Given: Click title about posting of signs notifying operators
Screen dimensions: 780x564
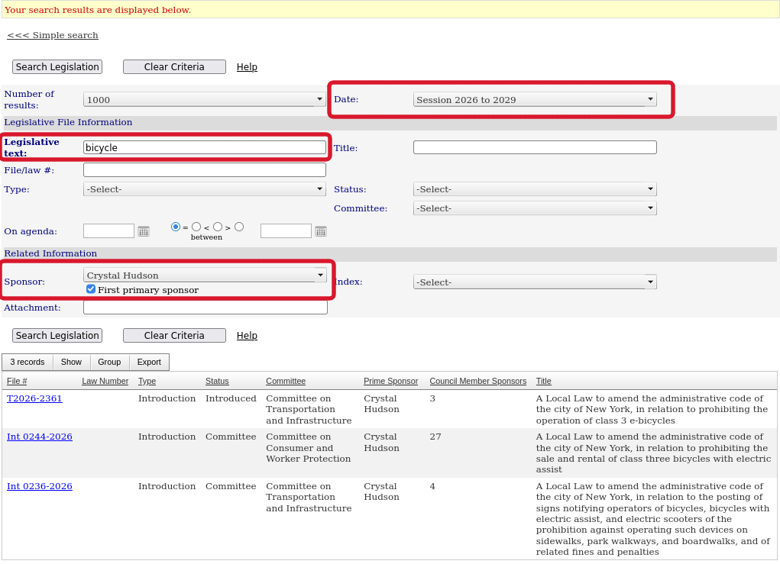Looking at the screenshot, I should point(652,519).
